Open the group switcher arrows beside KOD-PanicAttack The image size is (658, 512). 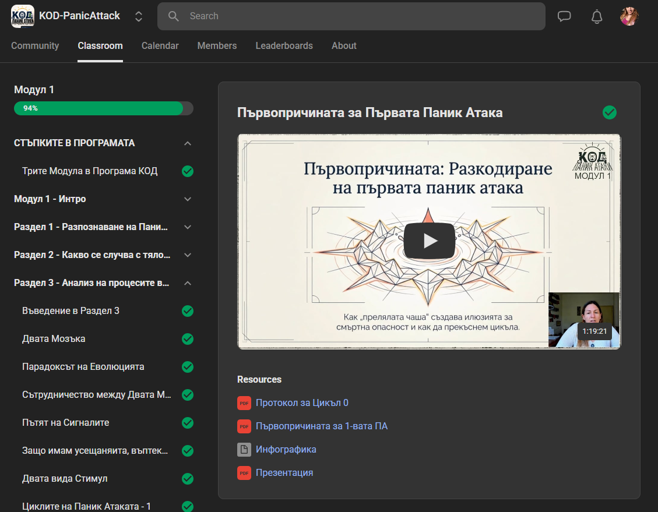pyautogui.click(x=139, y=16)
